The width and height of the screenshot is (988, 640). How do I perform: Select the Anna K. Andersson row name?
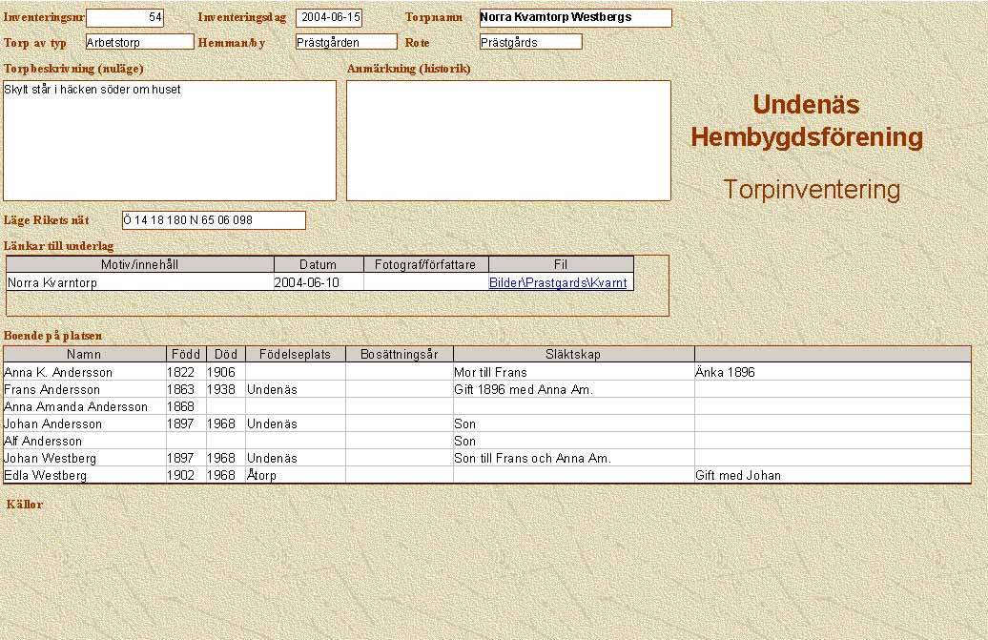point(84,373)
